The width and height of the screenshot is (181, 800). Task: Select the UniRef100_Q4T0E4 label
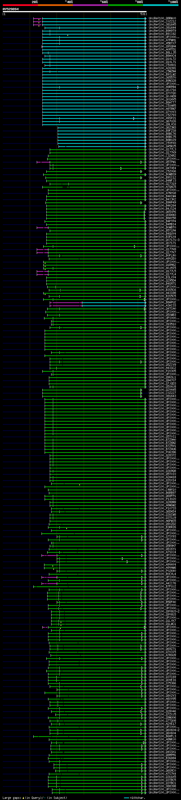click(x=162, y=168)
